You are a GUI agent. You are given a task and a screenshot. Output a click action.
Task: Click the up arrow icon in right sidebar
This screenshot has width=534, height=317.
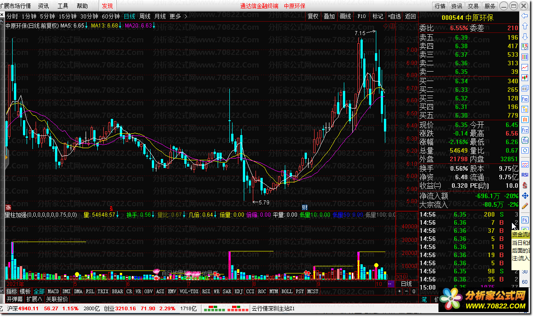[525, 26]
